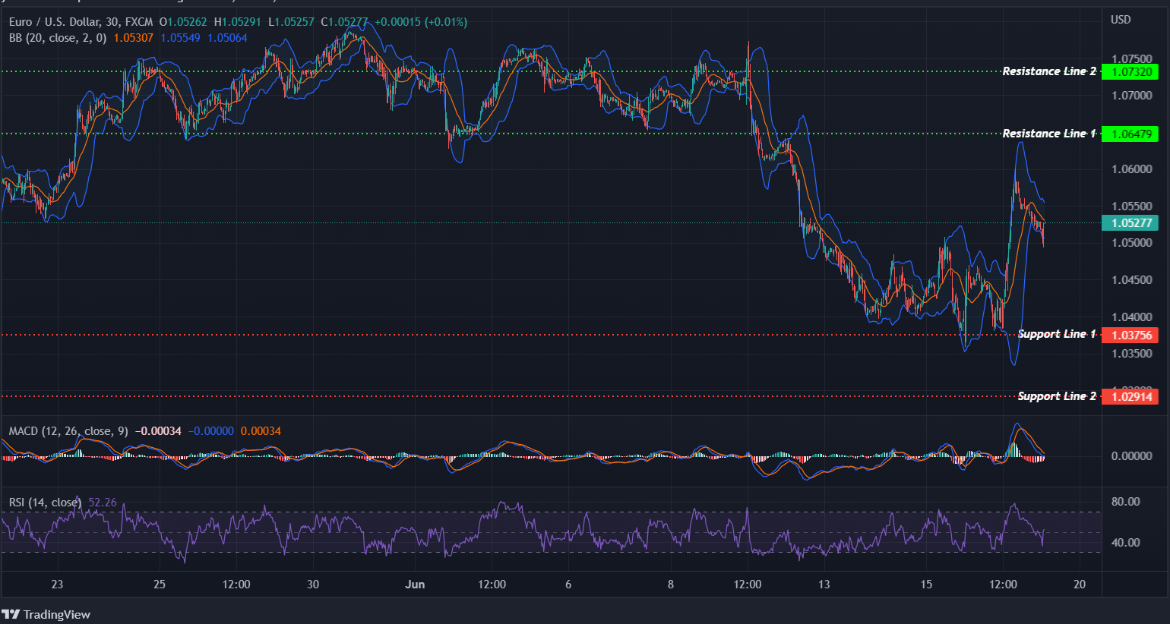Open the USD currency label on the price scale
This screenshot has height=624, width=1170.
pyautogui.click(x=1122, y=19)
